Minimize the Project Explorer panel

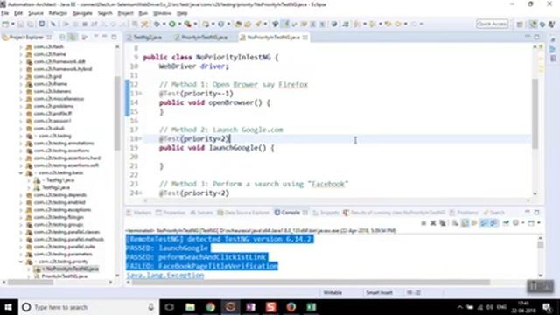coord(104,37)
